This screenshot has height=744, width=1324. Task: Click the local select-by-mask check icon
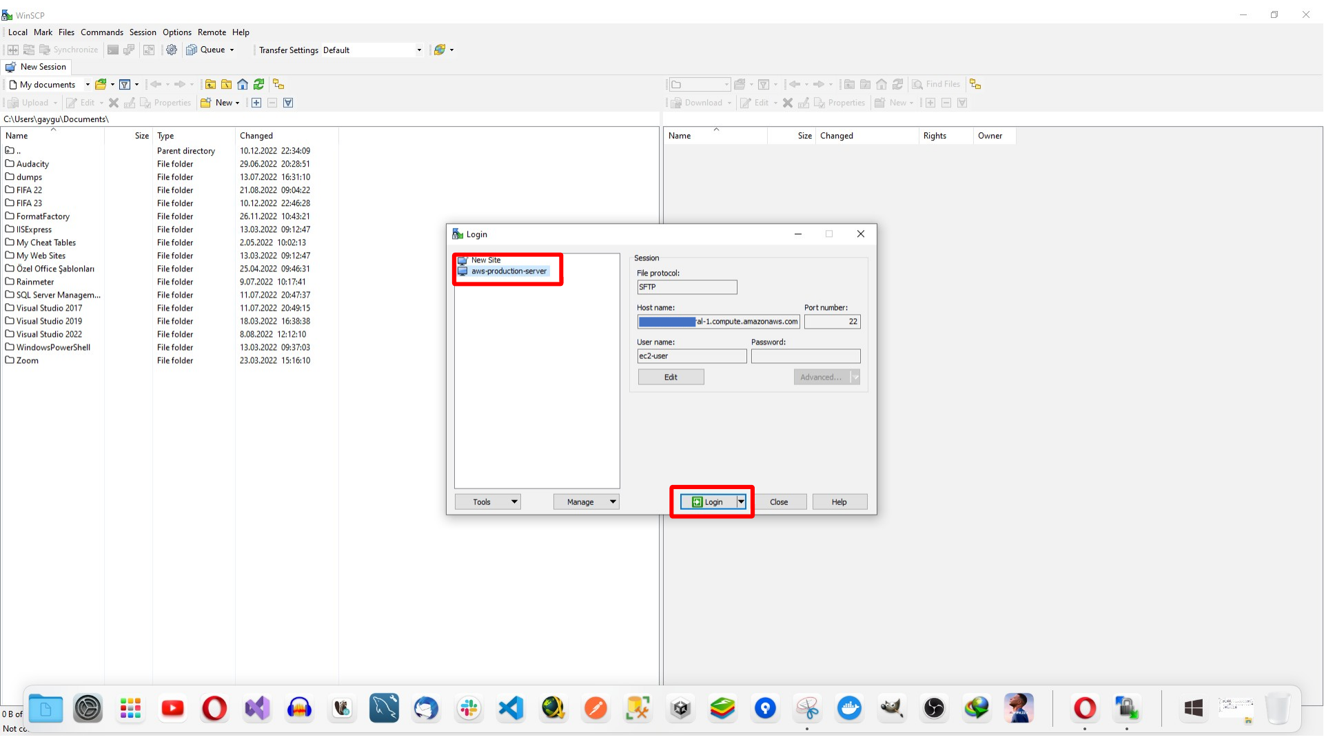point(288,103)
